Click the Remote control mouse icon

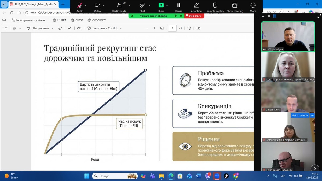tap(215, 5)
